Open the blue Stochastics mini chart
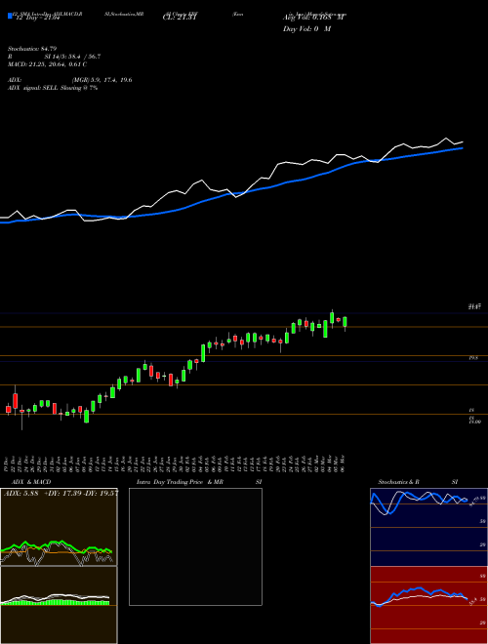This screenshot has width=488, height=644. (428, 527)
